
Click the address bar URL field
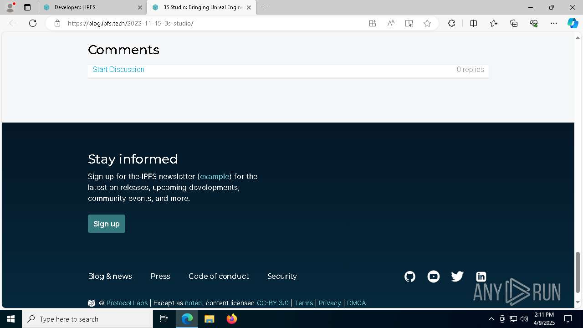tap(214, 23)
